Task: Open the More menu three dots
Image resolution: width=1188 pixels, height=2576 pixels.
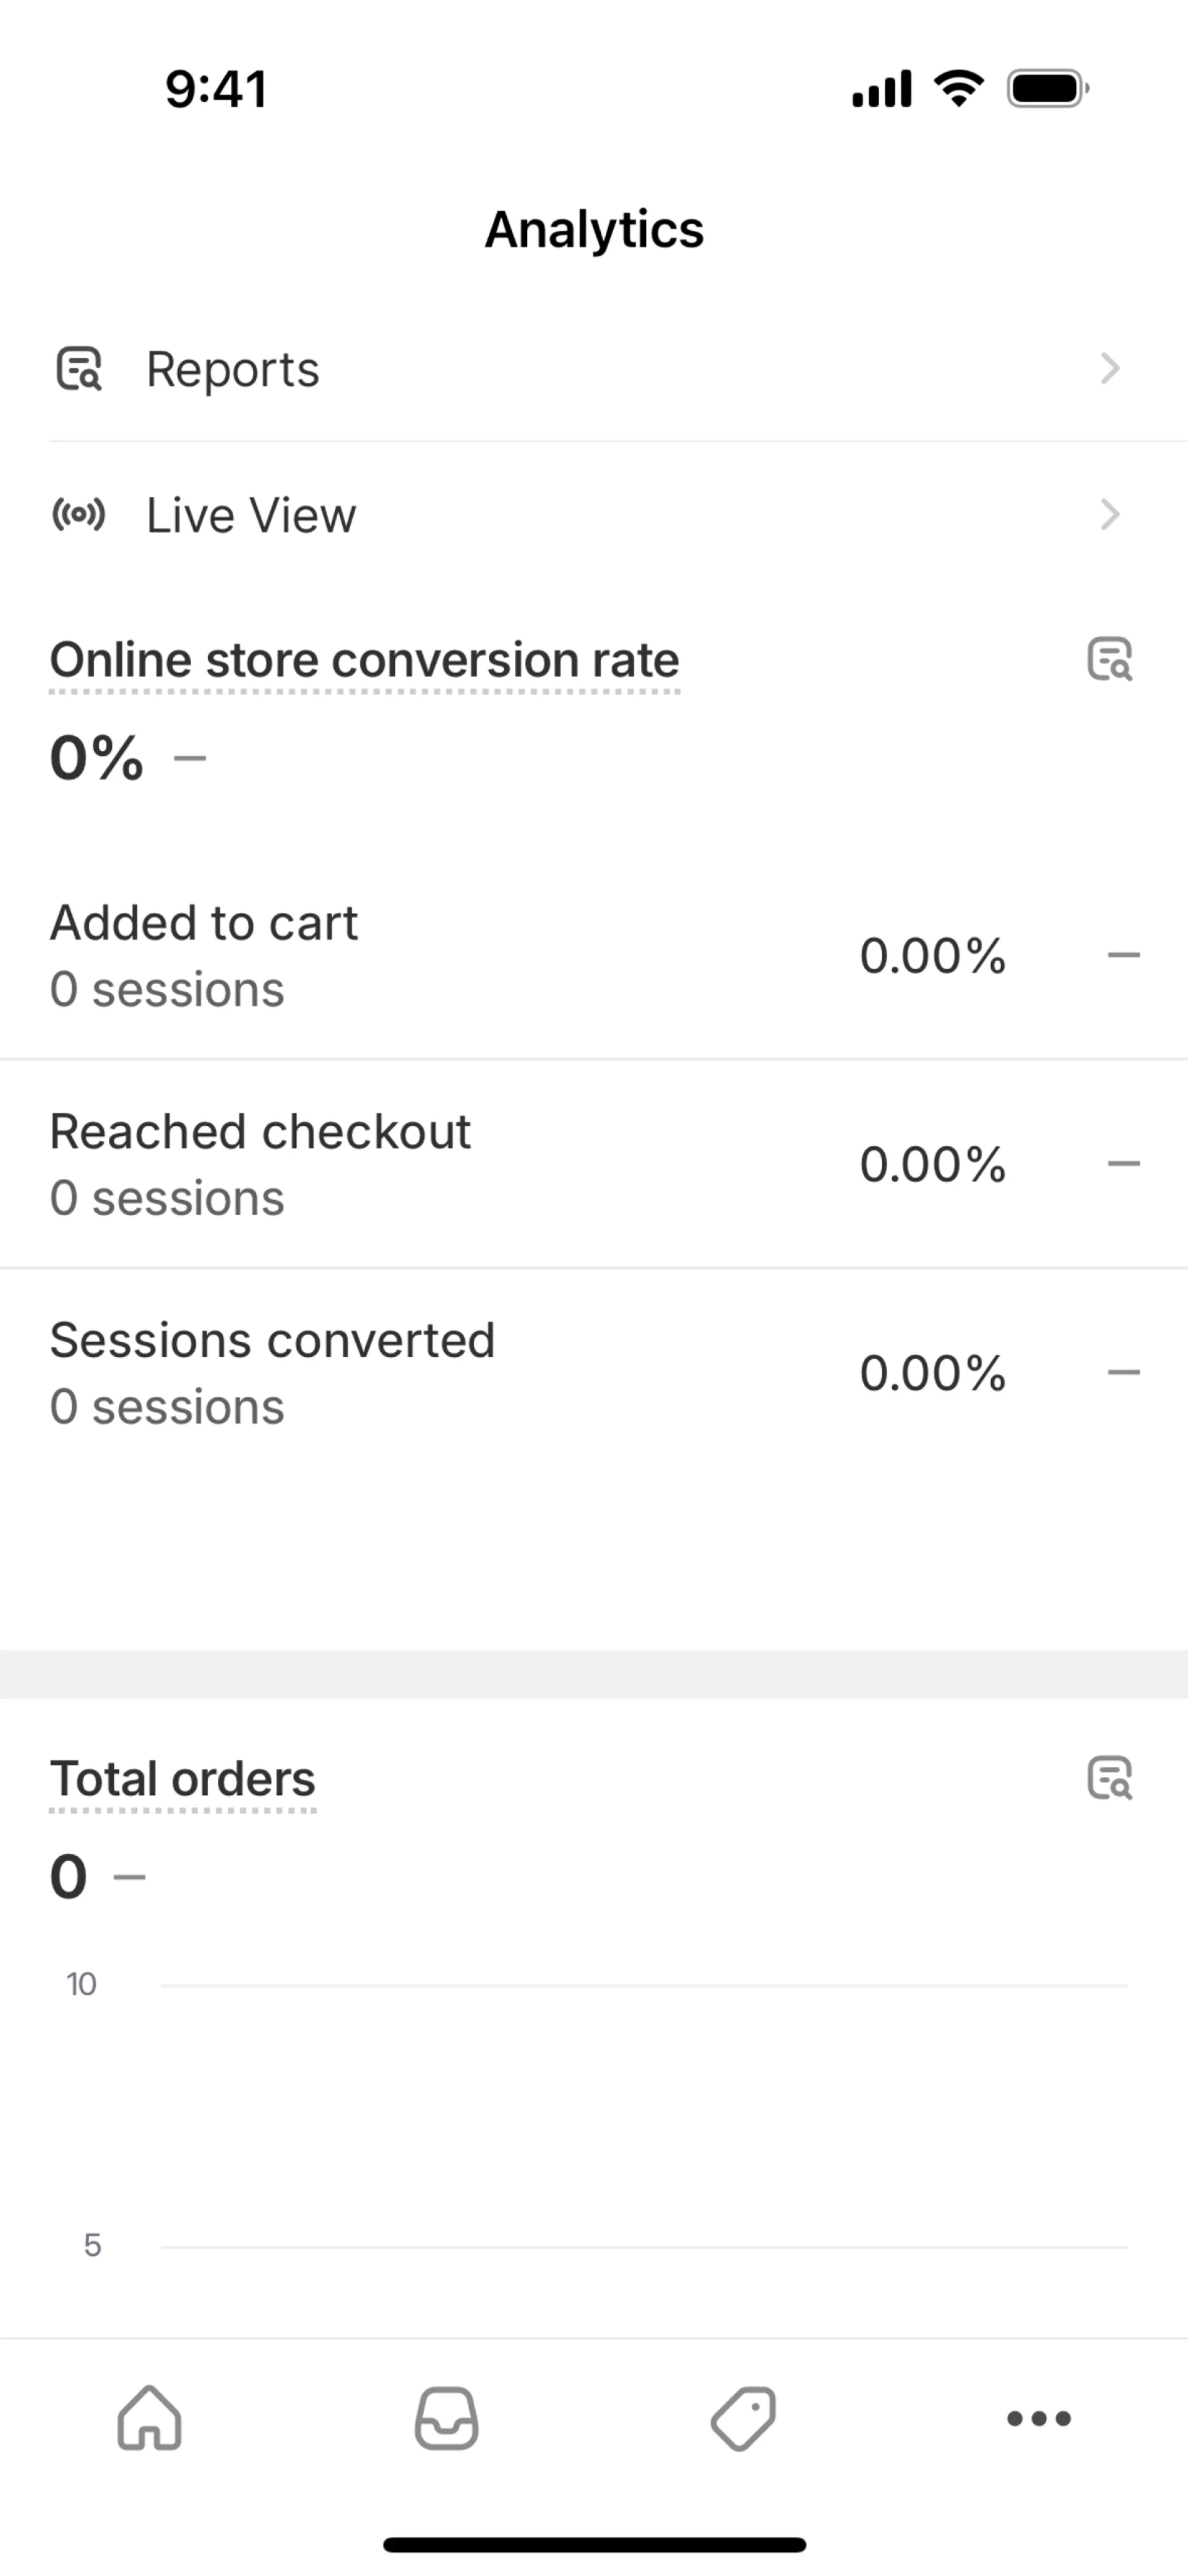Action: pos(1039,2418)
